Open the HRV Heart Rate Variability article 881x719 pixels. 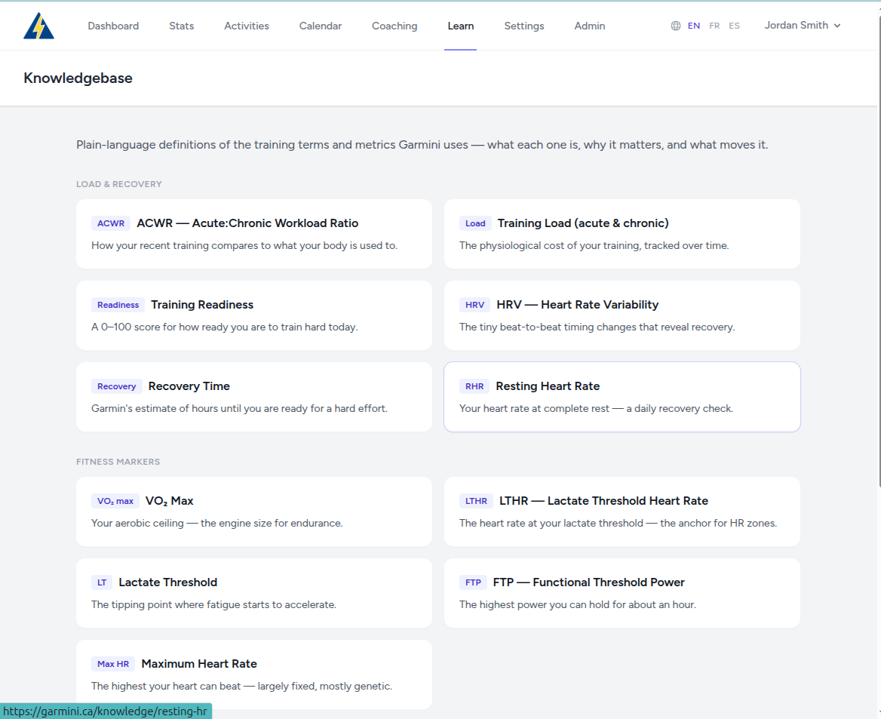pos(622,315)
